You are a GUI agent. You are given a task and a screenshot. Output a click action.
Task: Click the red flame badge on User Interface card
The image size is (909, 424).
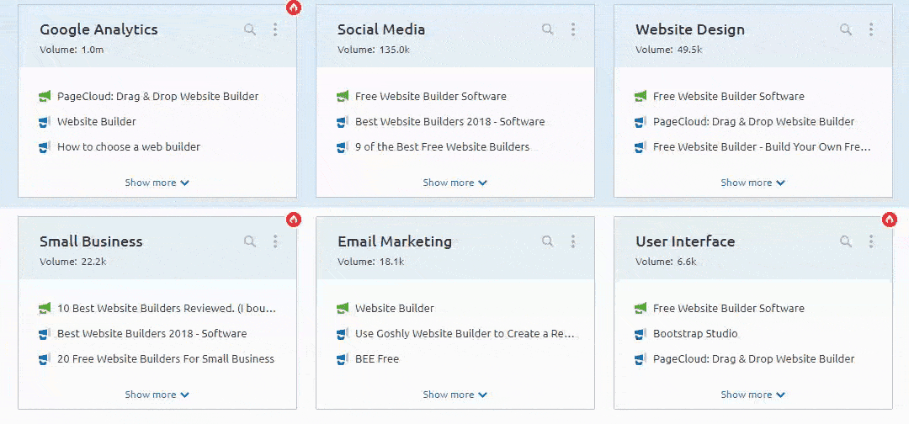click(889, 220)
